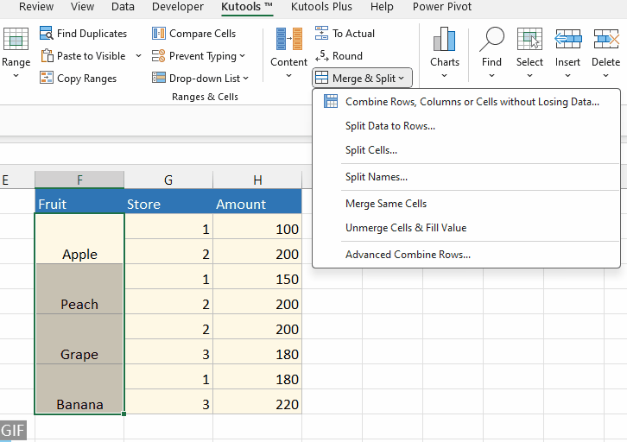The height and width of the screenshot is (442, 627).
Task: Expand the Select dropdown arrow
Action: [529, 75]
